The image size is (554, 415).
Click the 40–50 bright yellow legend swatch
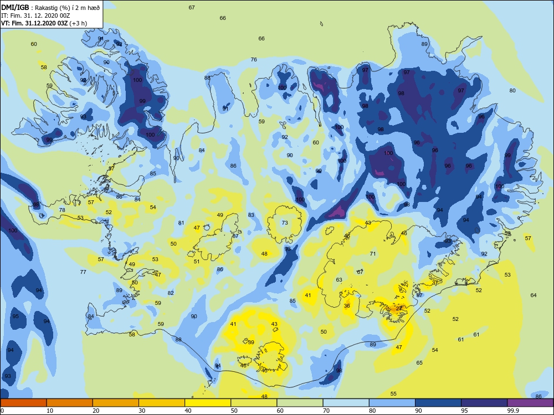pos(208,403)
